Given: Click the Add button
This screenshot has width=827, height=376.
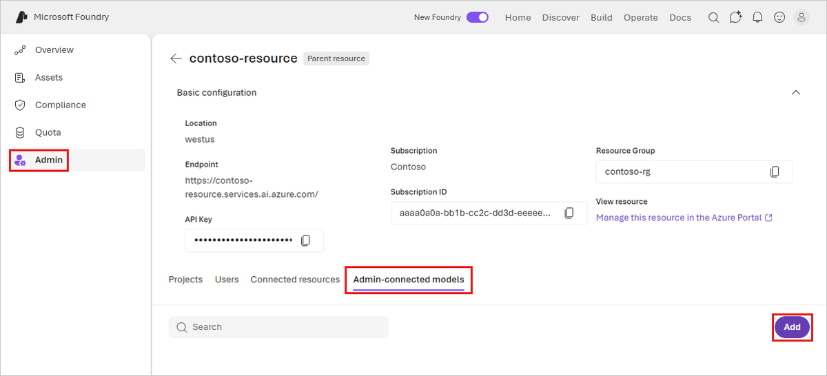Looking at the screenshot, I should [793, 327].
